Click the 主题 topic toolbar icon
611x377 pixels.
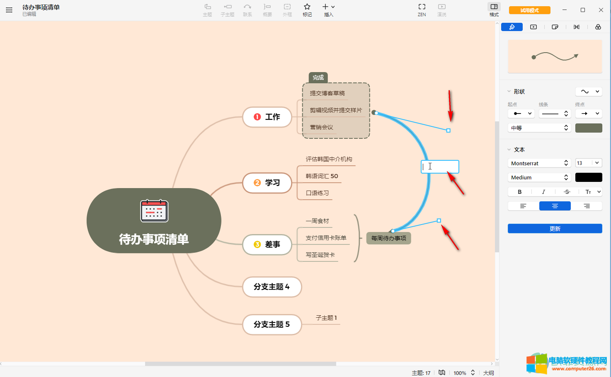[207, 10]
